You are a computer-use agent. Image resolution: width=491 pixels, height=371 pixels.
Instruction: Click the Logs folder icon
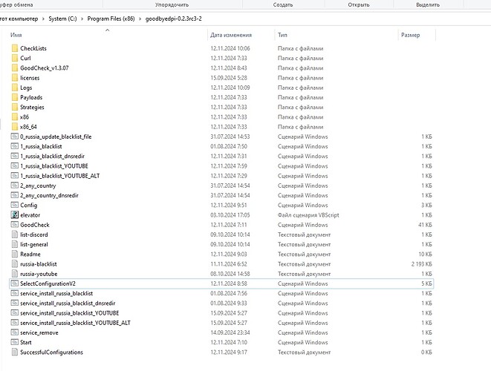(14, 88)
